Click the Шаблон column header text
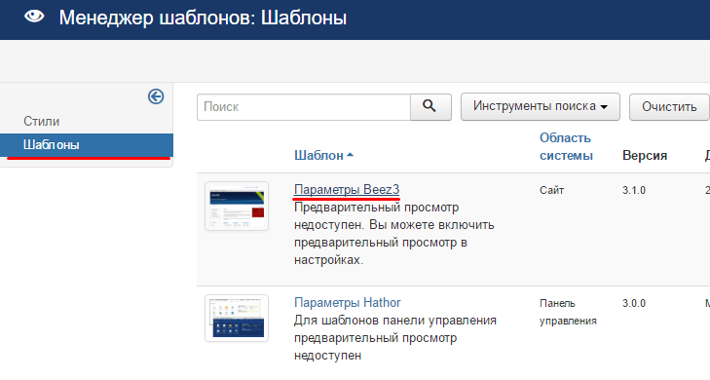The width and height of the screenshot is (710, 380). pyautogui.click(x=318, y=155)
